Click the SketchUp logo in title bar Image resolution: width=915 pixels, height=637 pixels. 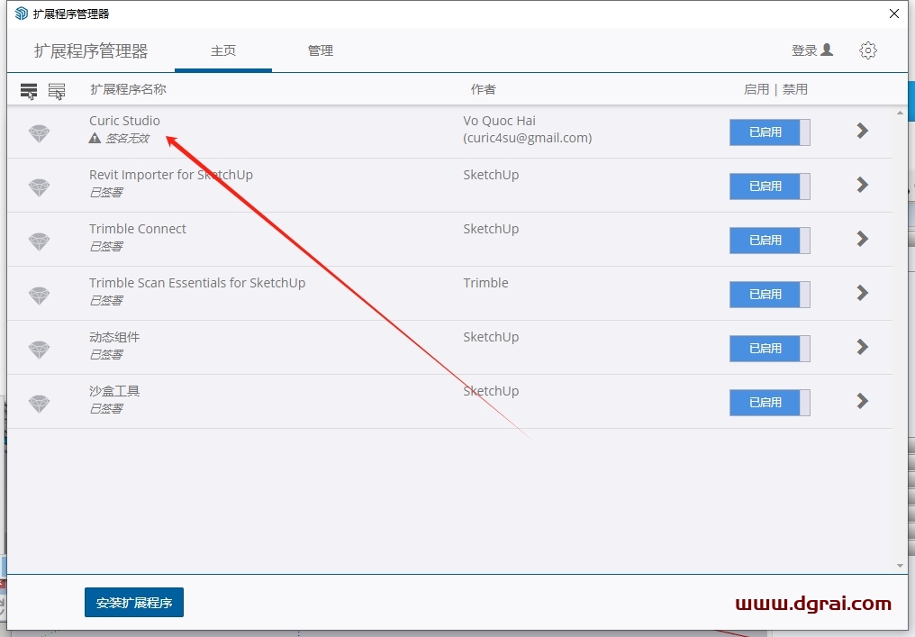click(x=21, y=13)
